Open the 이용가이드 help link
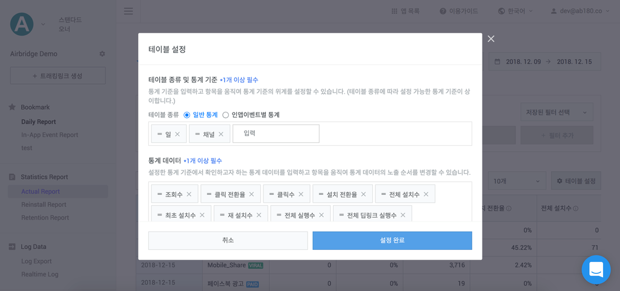 click(459, 11)
